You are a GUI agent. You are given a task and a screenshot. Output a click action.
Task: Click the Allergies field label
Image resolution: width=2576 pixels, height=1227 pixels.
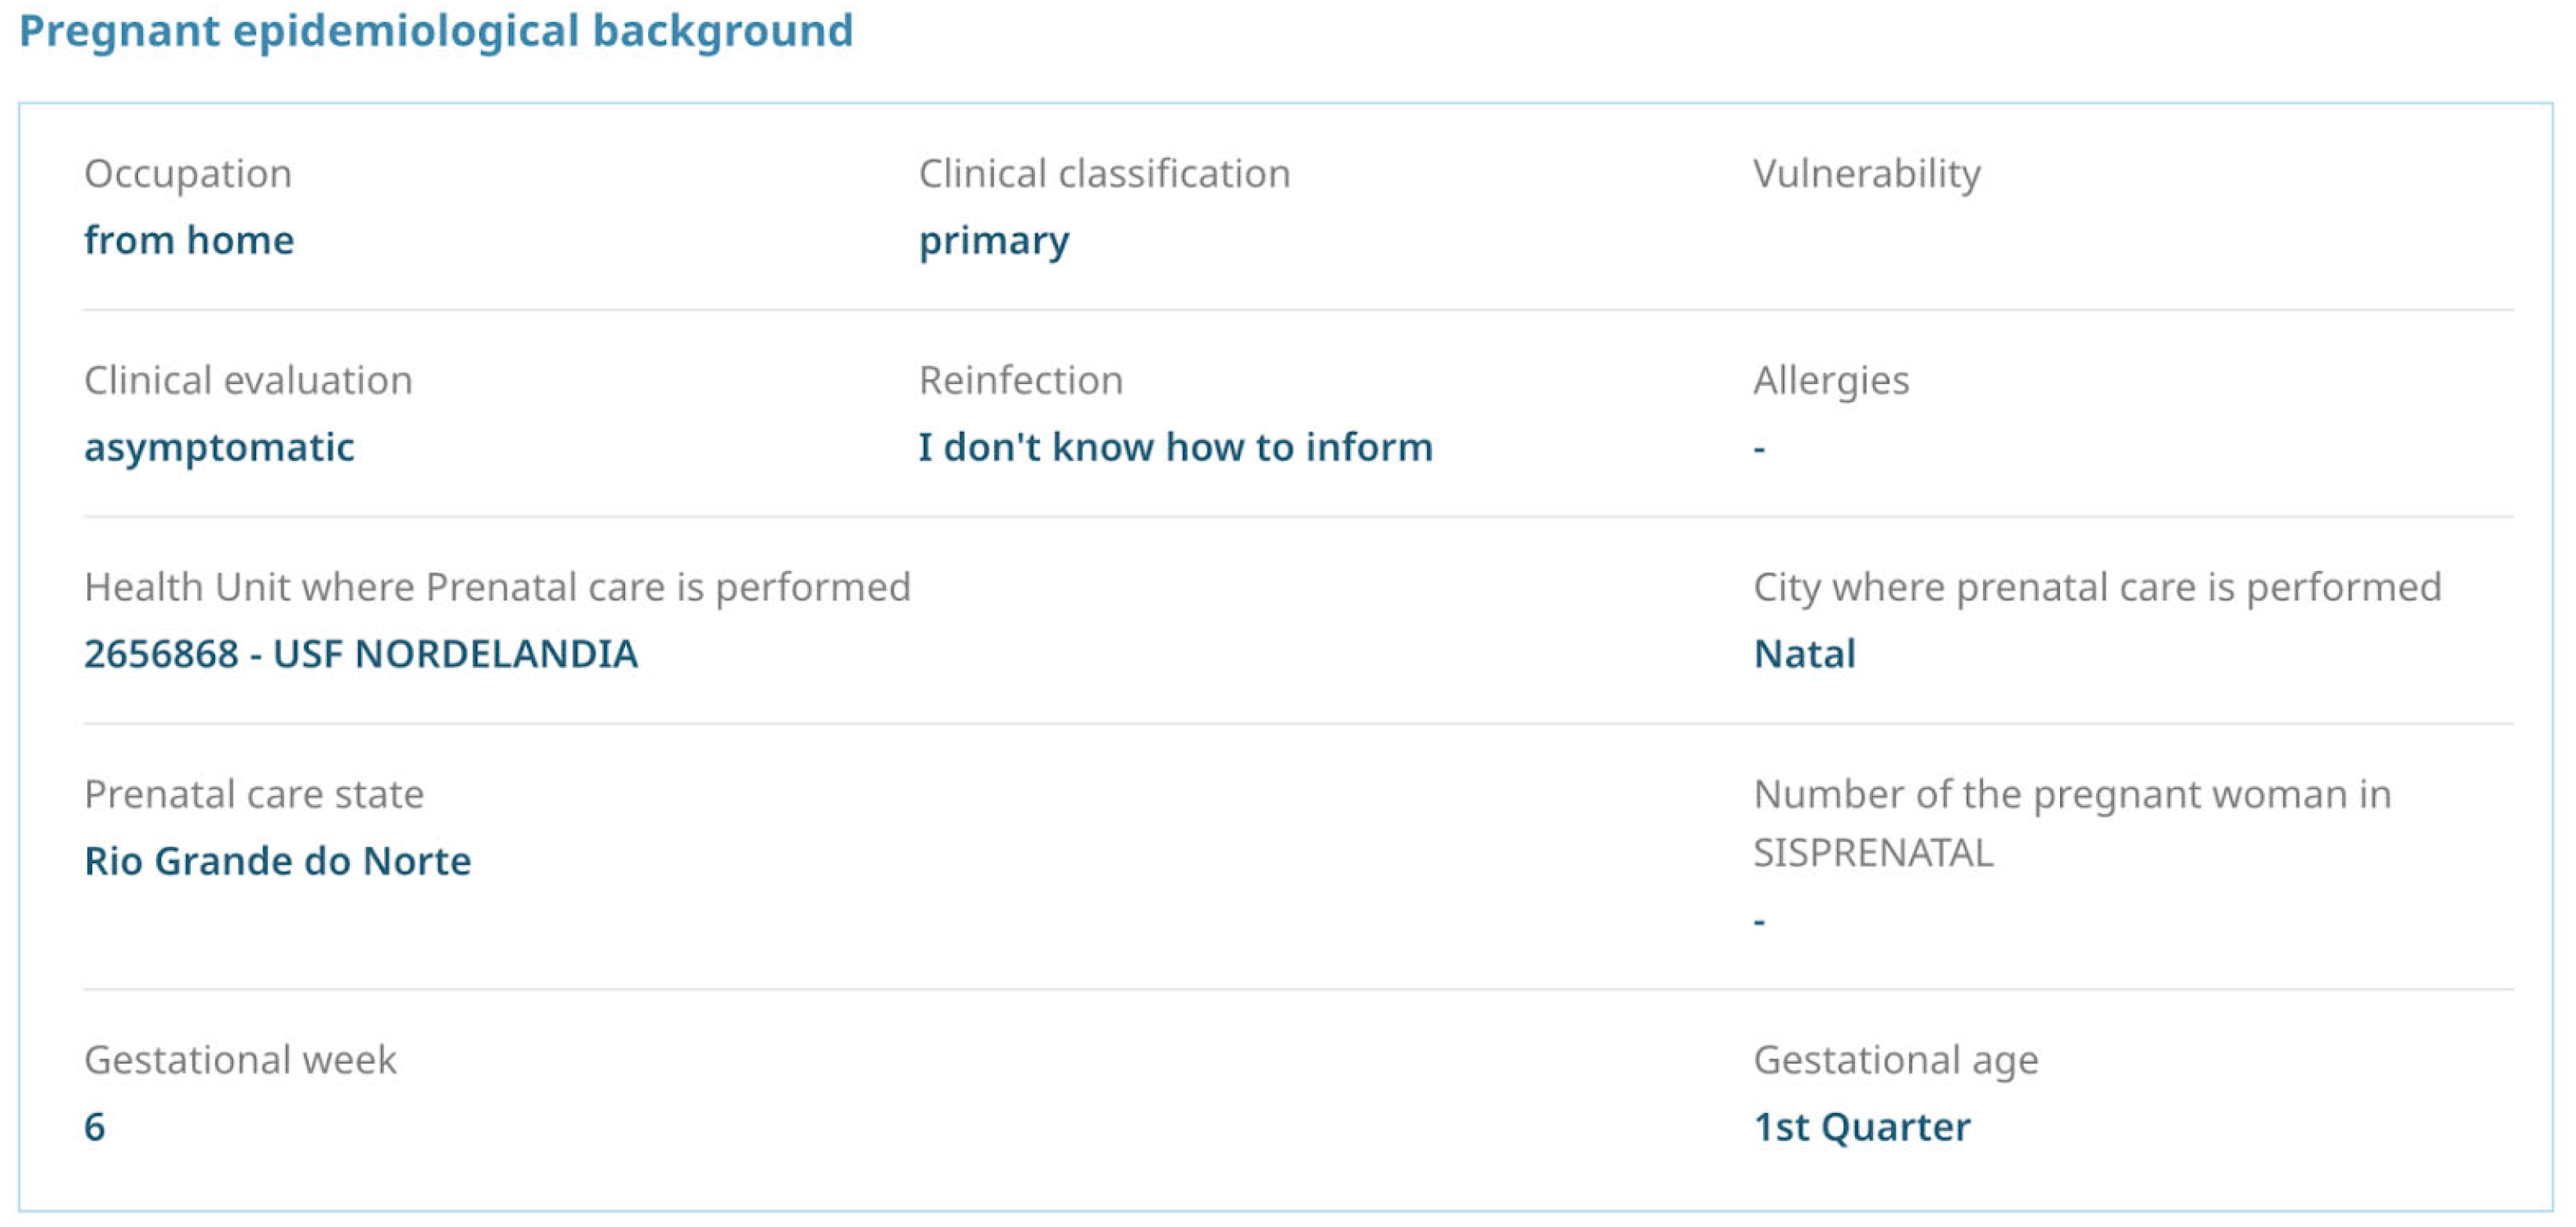pyautogui.click(x=1830, y=380)
